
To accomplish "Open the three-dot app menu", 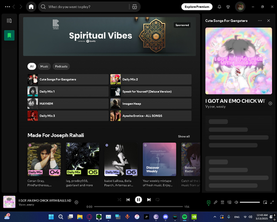I will [8, 7].
